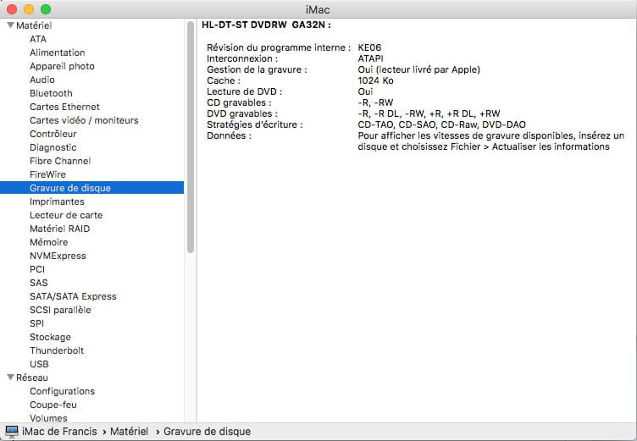Select Cartes Ethernet
637x441 pixels.
click(x=64, y=107)
